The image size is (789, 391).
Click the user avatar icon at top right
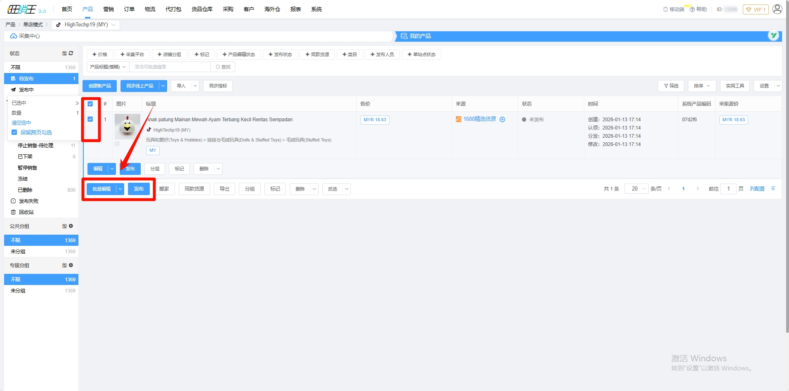[x=777, y=9]
